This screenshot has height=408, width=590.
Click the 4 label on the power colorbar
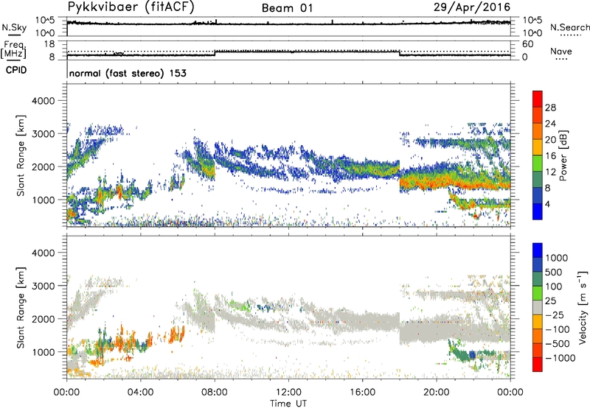point(548,205)
